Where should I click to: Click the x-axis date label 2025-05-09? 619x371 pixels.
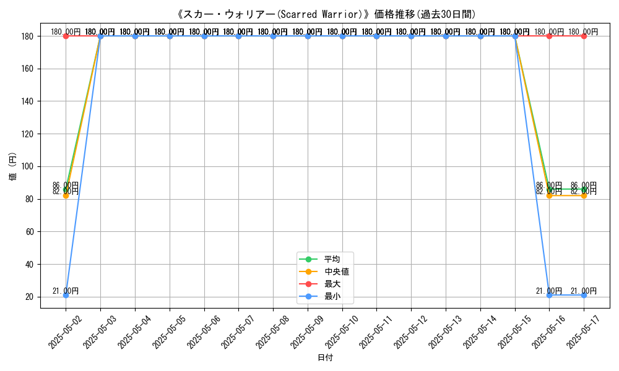pos(307,332)
